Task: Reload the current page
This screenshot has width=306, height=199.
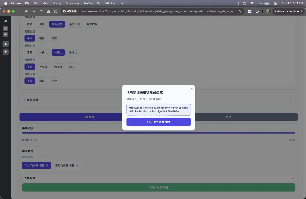Action: [41, 11]
